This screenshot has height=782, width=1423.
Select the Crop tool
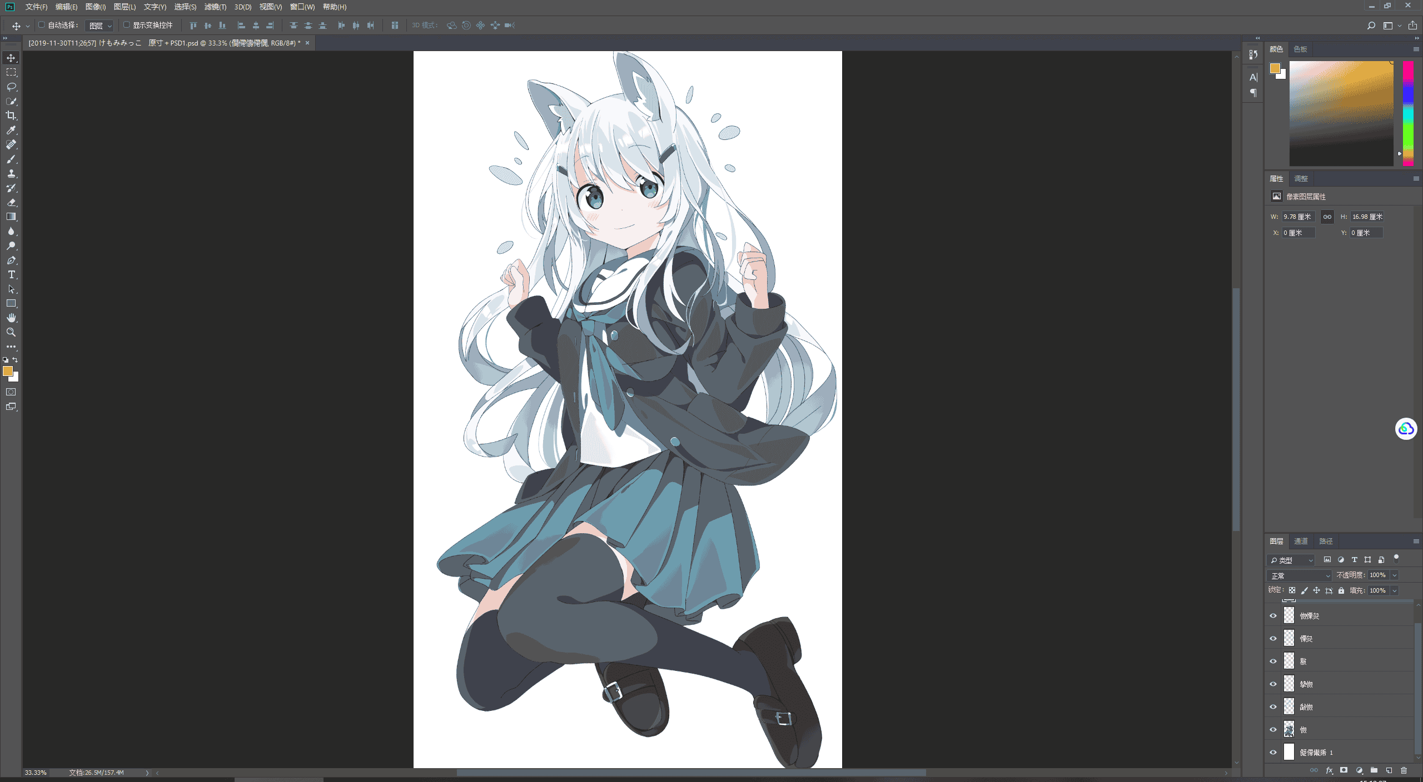click(x=11, y=116)
